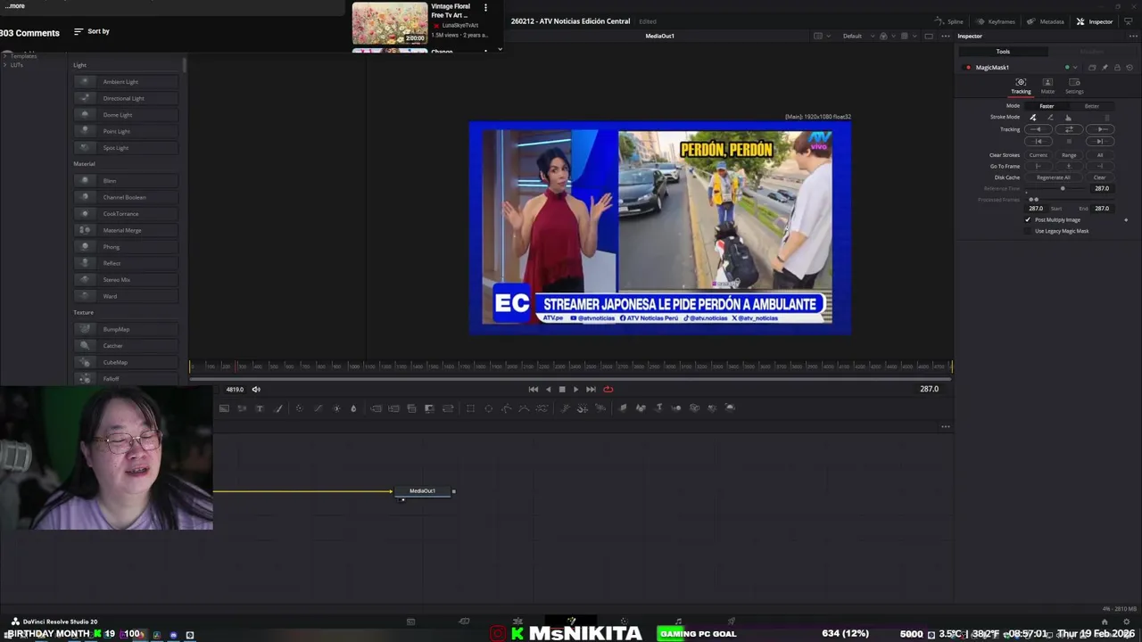Select Ambient Light effect
Viewport: 1142px width, 642px height.
(126, 82)
